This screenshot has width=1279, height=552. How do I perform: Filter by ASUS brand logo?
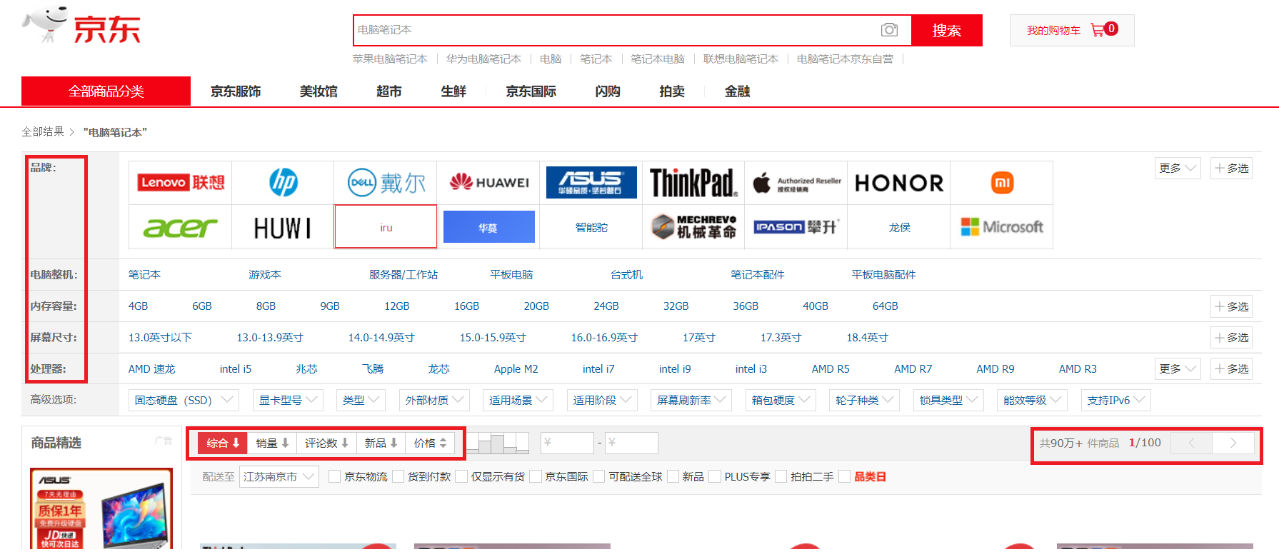[x=591, y=183]
